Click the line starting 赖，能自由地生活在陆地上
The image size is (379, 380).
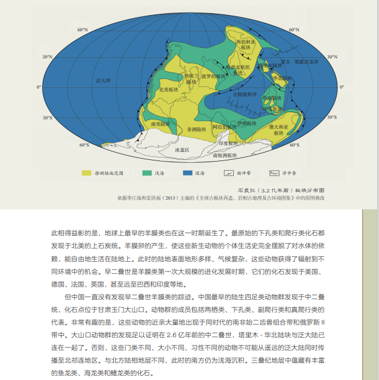(188, 259)
